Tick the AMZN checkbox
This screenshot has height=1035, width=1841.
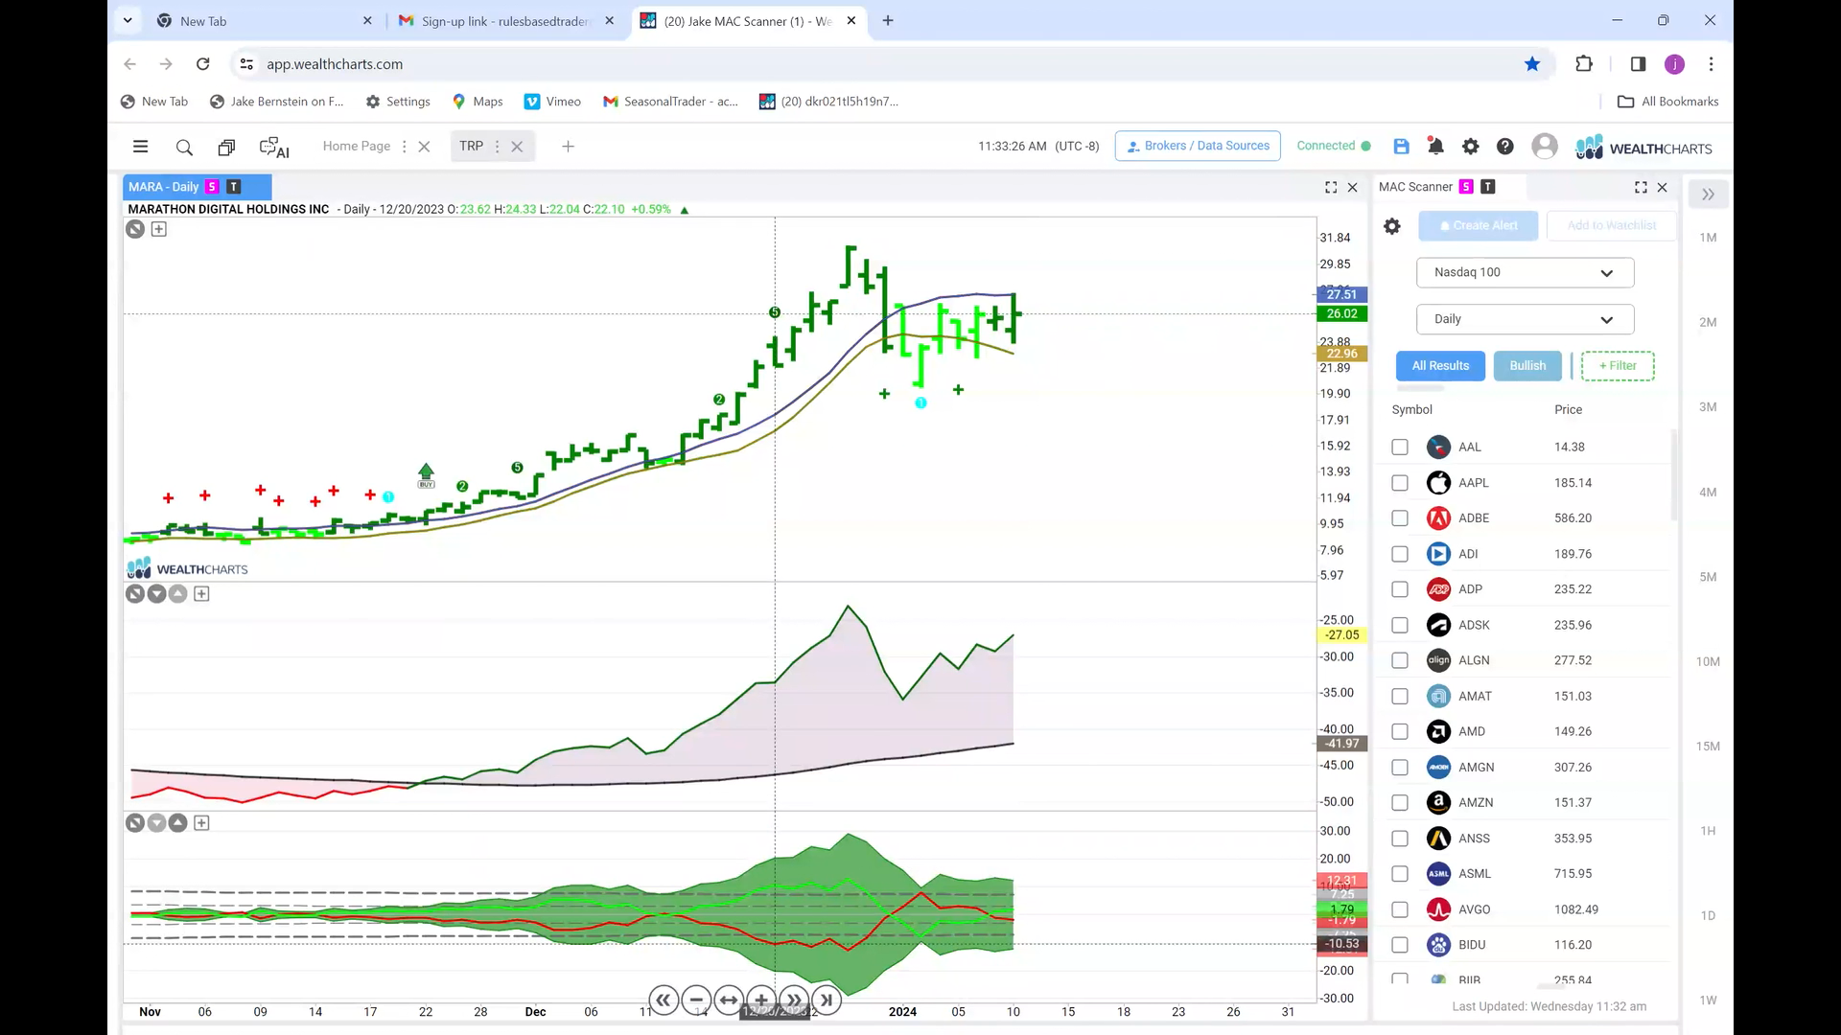pos(1400,803)
